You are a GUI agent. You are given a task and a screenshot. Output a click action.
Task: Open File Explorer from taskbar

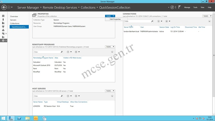(x=27, y=118)
